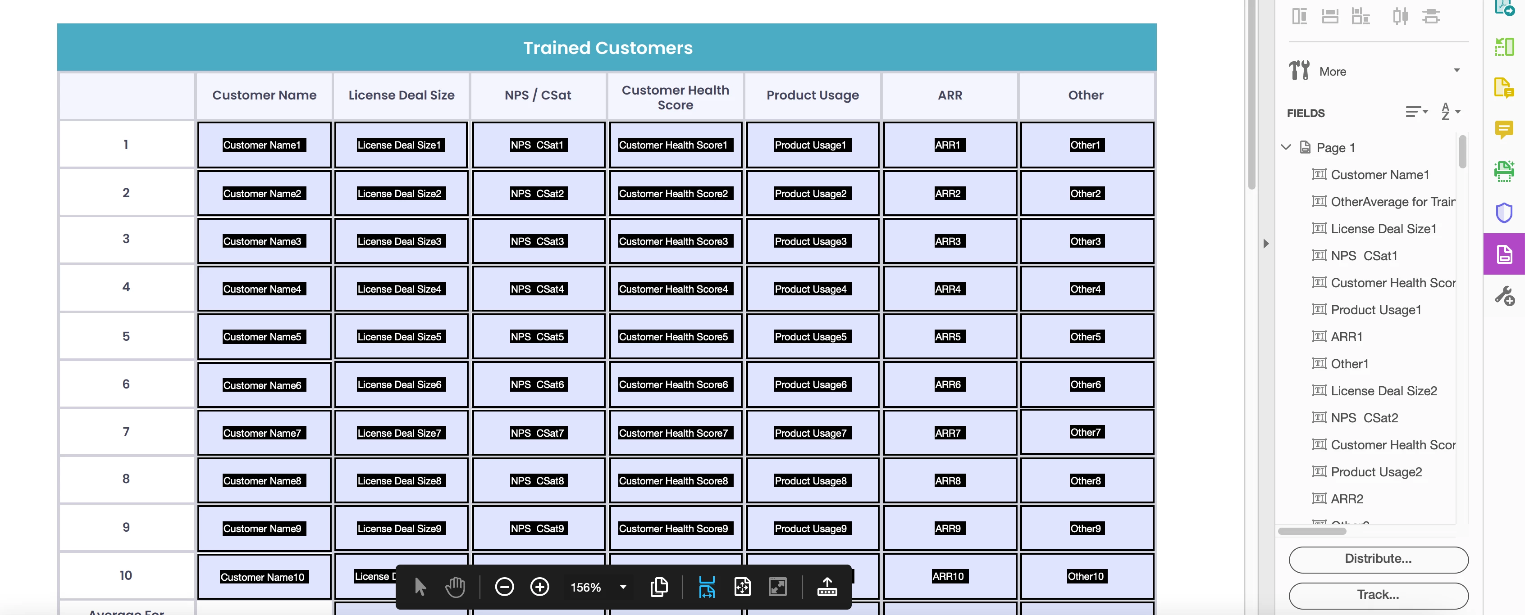Click the fields list horizontal scrollbar
Image resolution: width=1525 pixels, height=615 pixels.
click(x=1312, y=531)
